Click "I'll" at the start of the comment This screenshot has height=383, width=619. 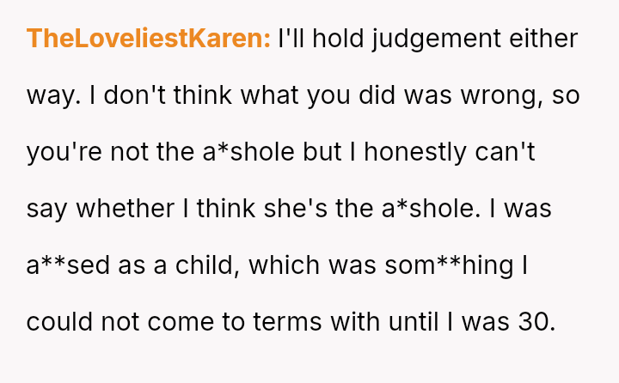click(x=292, y=40)
